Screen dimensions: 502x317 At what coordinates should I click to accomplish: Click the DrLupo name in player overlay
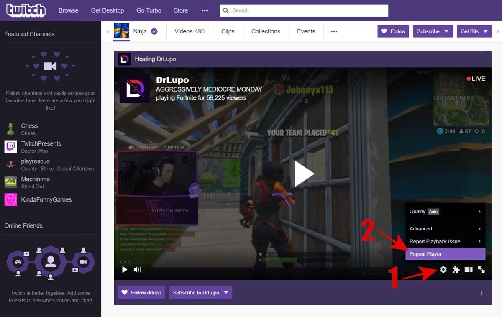point(172,80)
